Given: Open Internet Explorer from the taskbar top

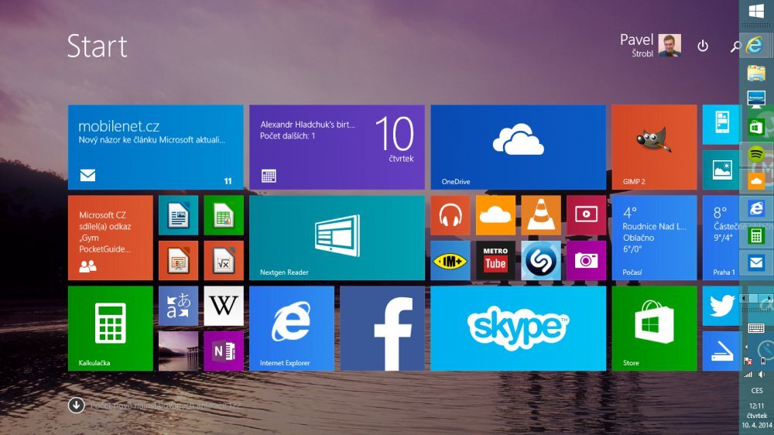Looking at the screenshot, I should pos(755,46).
